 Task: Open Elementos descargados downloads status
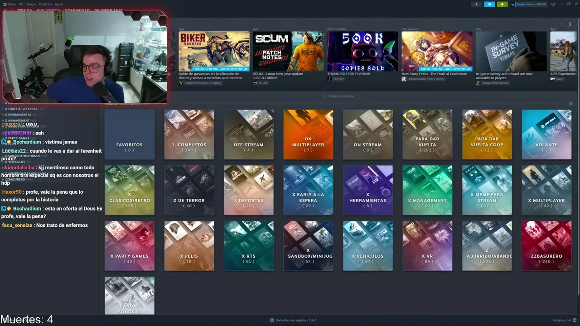pos(293,320)
